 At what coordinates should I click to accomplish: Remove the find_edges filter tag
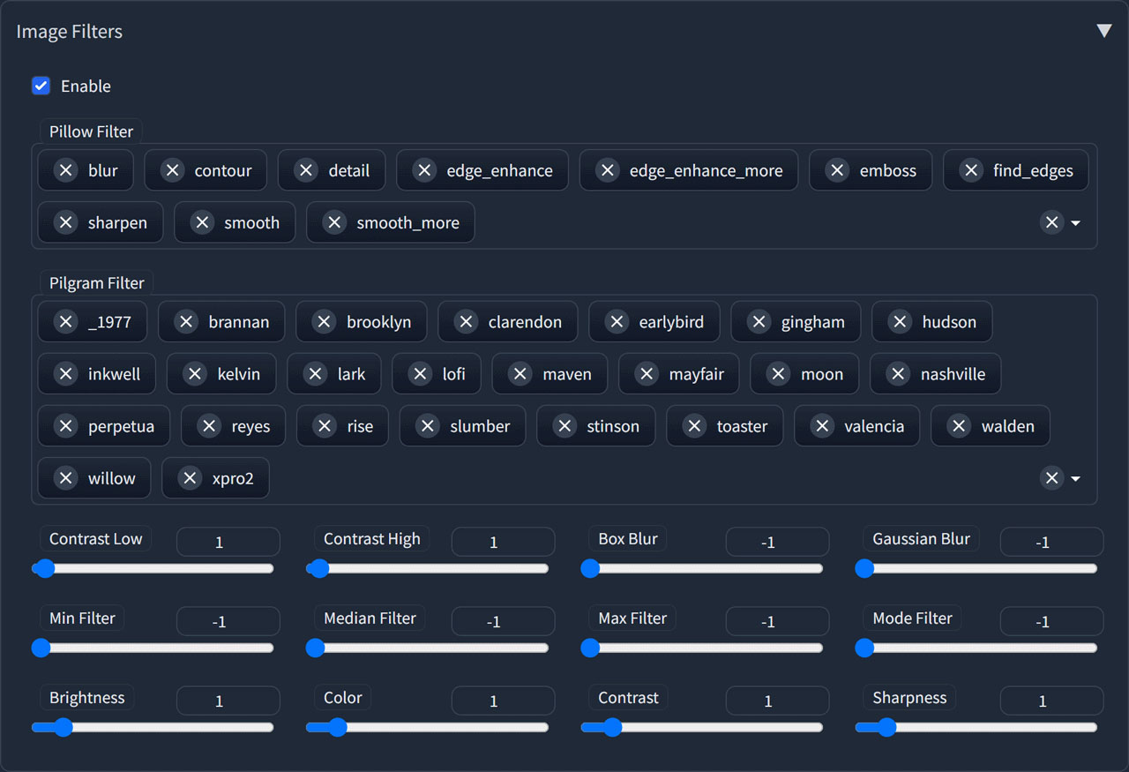[x=971, y=169]
